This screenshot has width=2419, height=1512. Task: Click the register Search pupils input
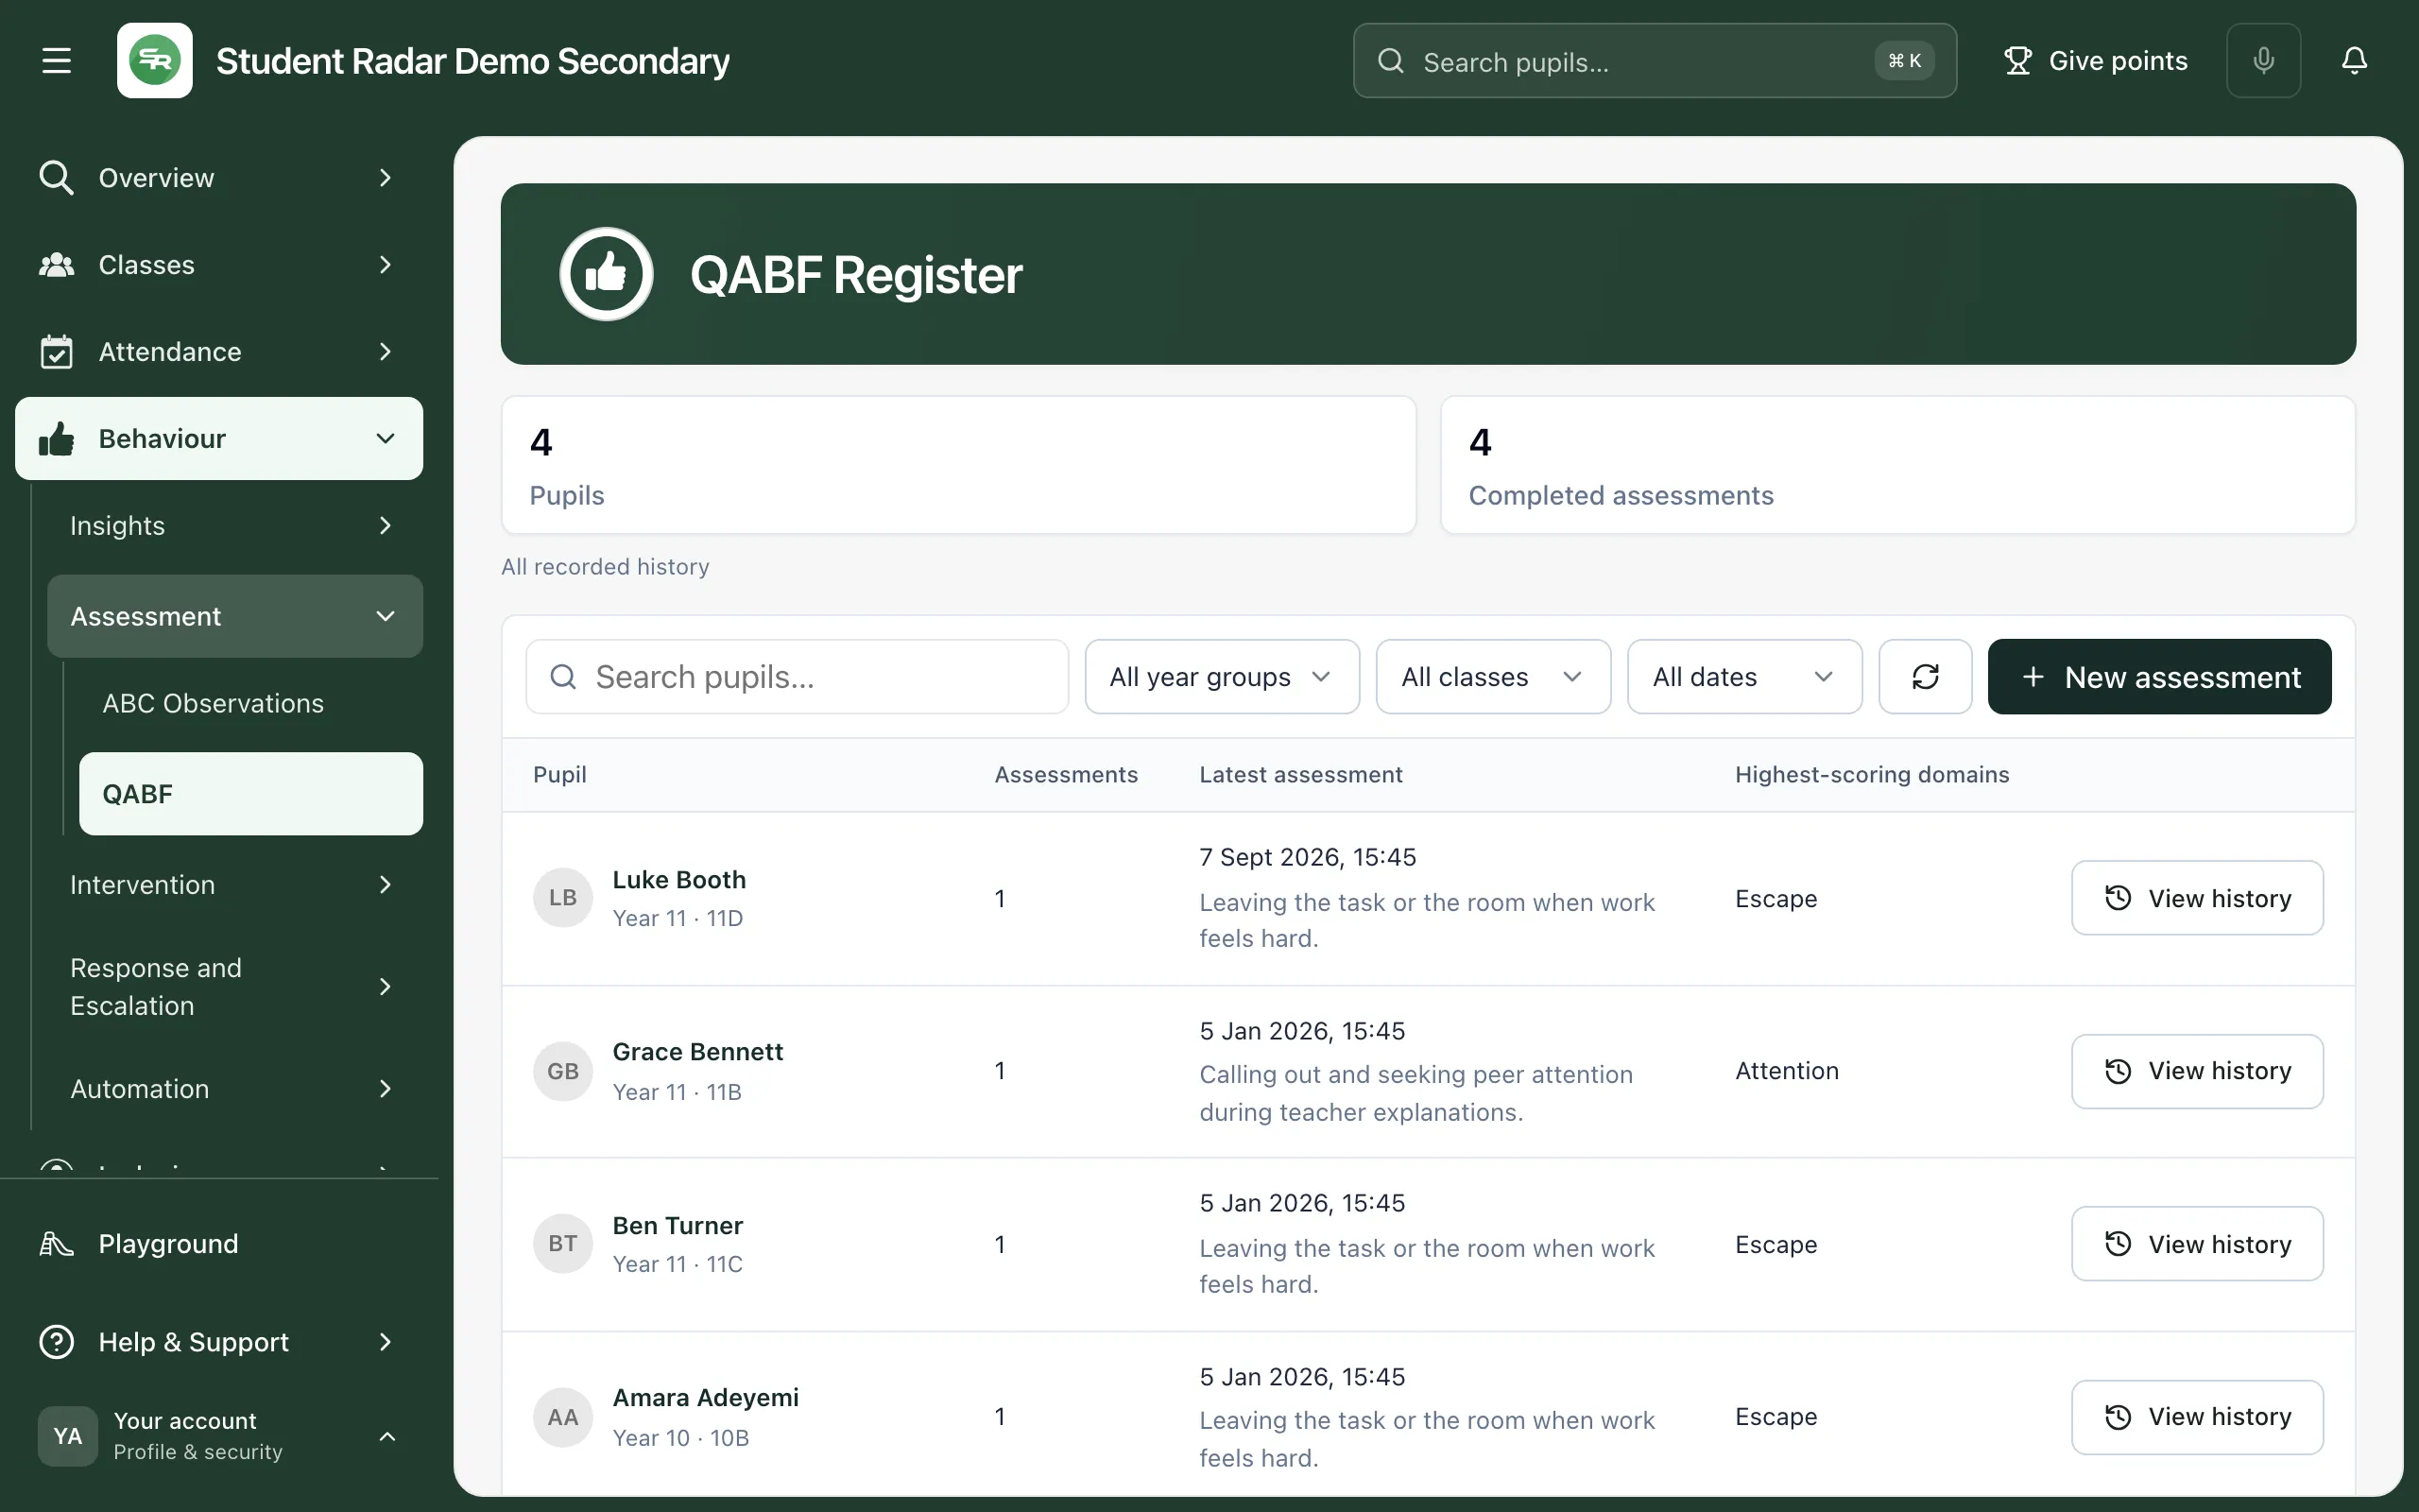click(797, 677)
